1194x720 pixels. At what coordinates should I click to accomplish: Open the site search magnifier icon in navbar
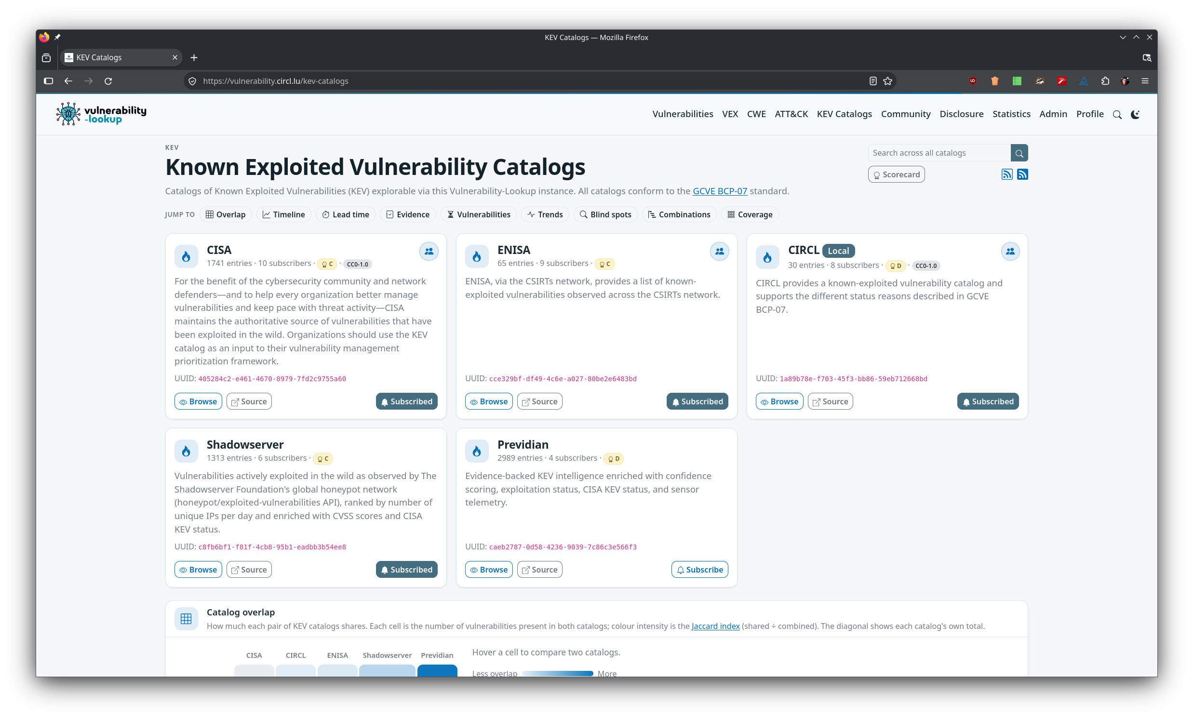point(1117,115)
